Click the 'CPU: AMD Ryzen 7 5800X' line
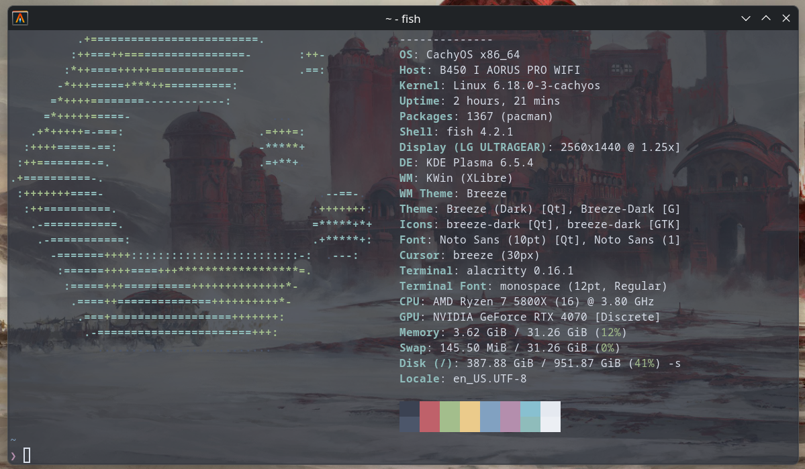This screenshot has height=469, width=805. pos(526,301)
